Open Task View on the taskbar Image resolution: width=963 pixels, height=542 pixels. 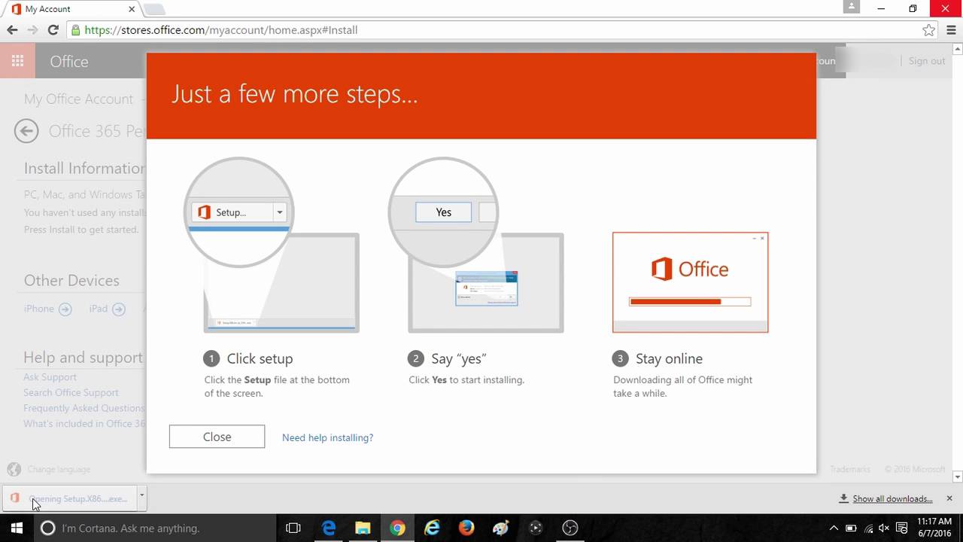tap(293, 528)
